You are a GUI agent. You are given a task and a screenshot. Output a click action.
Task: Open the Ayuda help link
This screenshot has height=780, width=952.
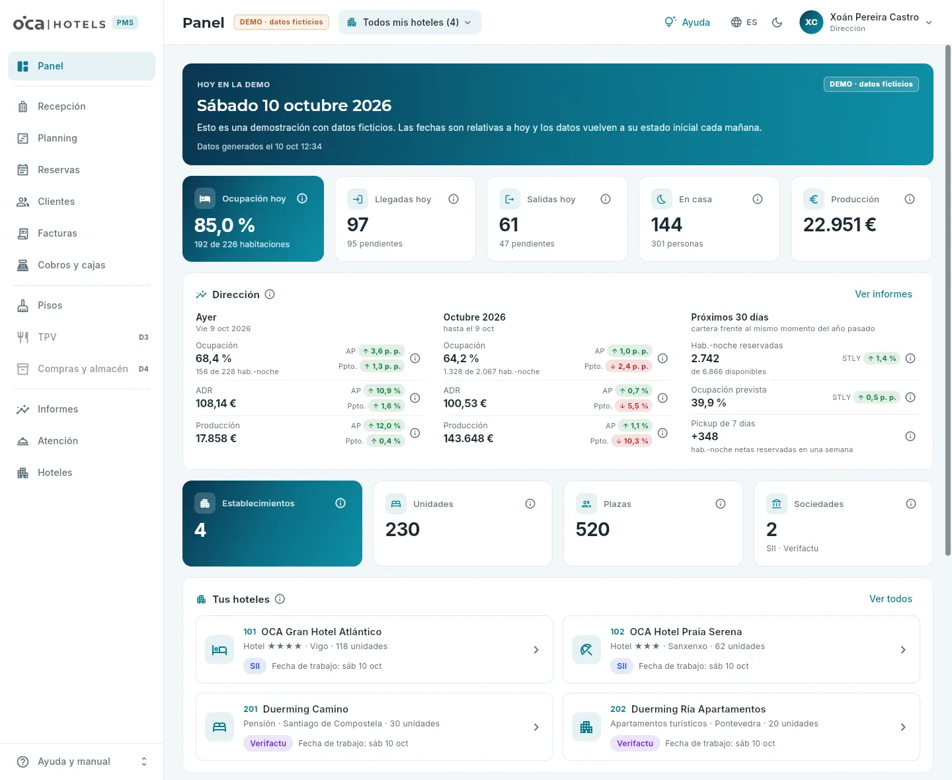coord(688,22)
